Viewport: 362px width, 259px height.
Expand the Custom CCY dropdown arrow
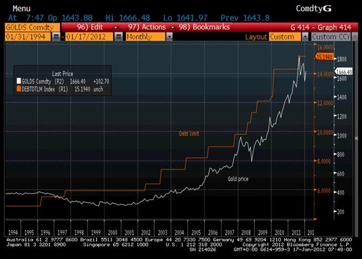click(x=354, y=36)
